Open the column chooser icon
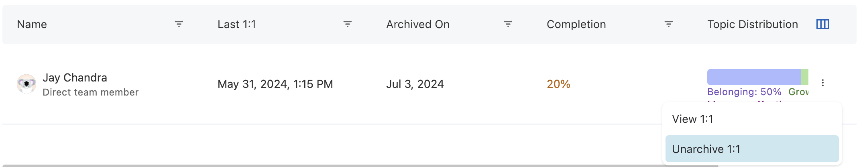Screen dimensions: 863x167 tap(822, 24)
